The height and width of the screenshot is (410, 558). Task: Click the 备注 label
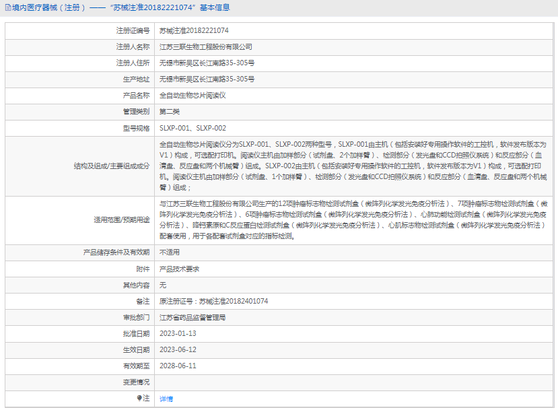[x=143, y=301]
